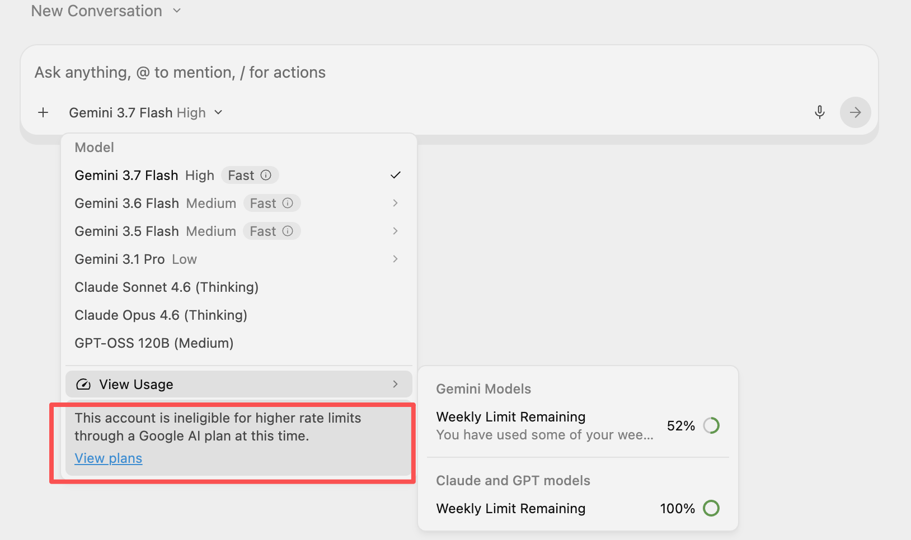The height and width of the screenshot is (540, 911).
Task: Expand Gemini 3.6 Flash options chevron
Action: coord(395,203)
